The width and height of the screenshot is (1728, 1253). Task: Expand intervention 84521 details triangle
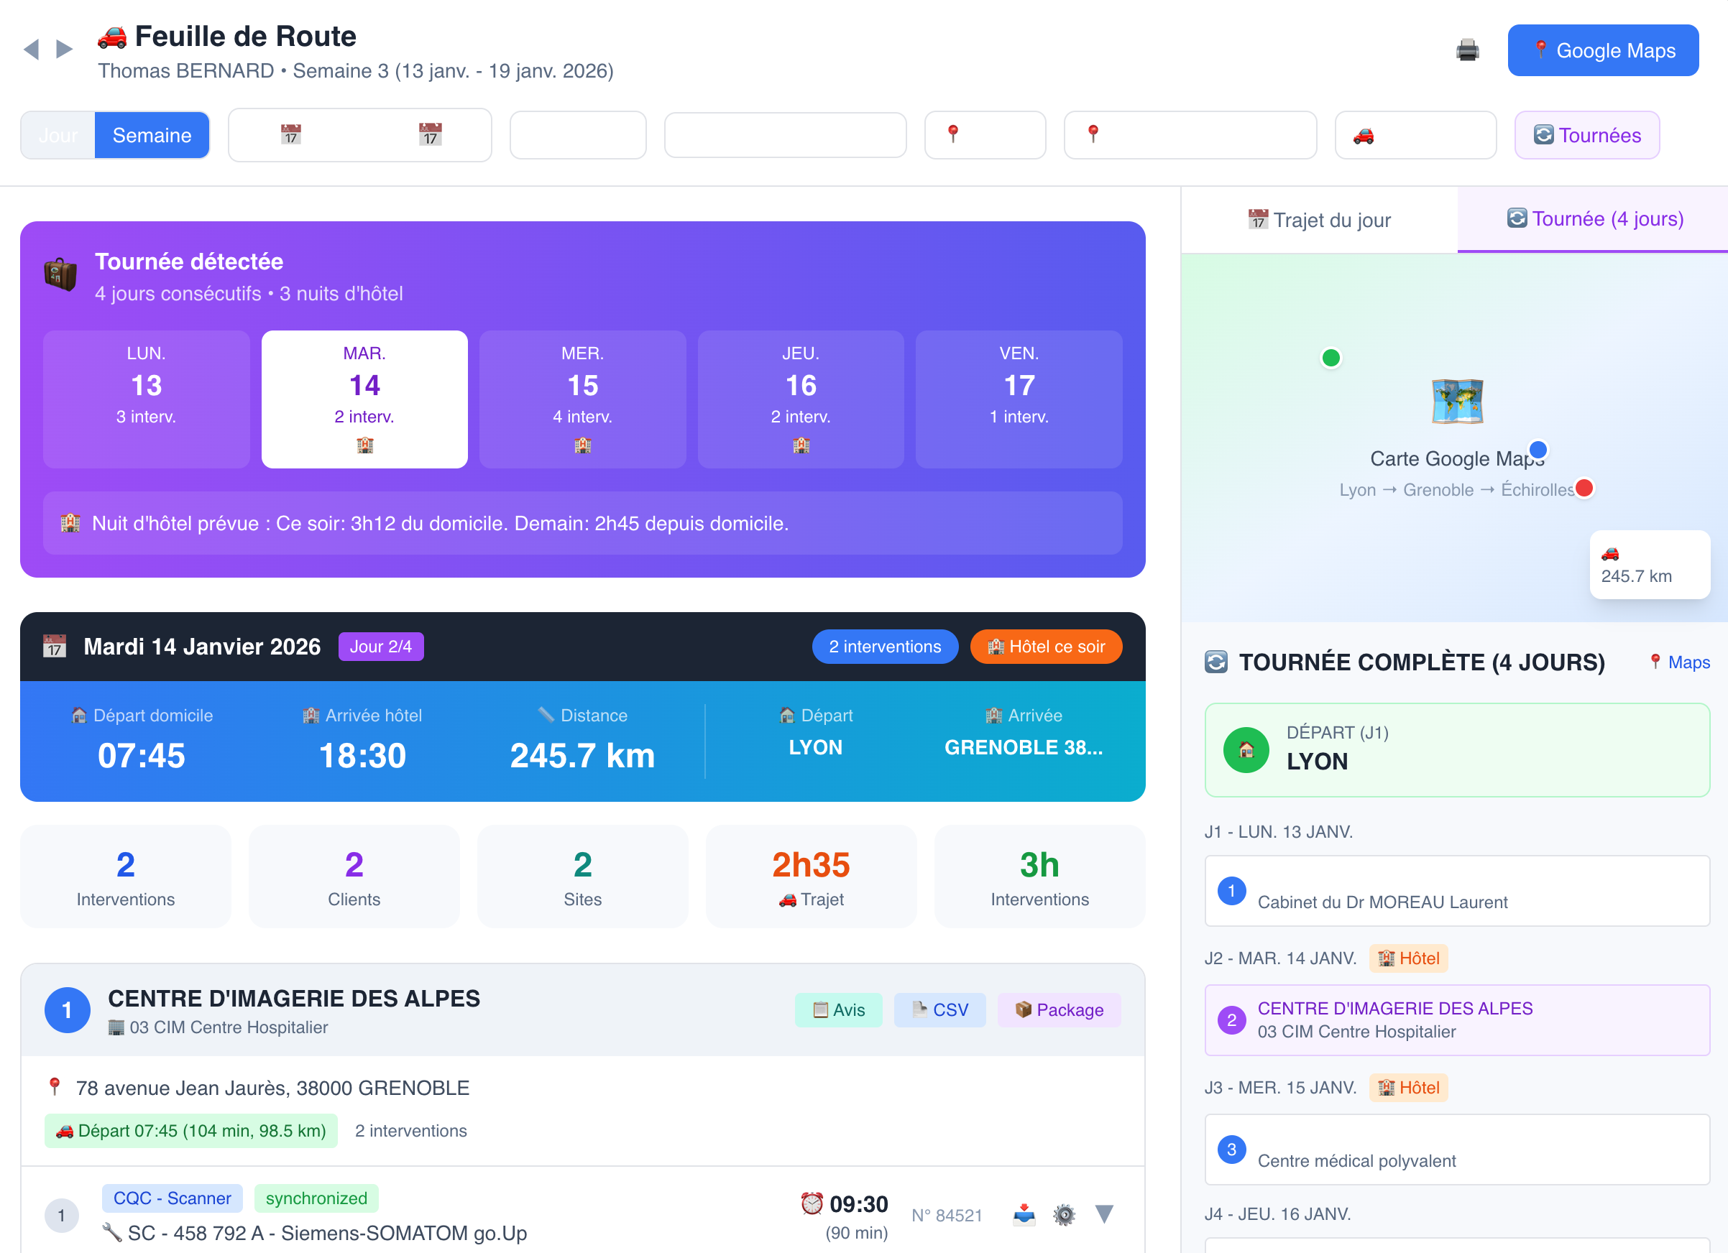click(x=1104, y=1213)
